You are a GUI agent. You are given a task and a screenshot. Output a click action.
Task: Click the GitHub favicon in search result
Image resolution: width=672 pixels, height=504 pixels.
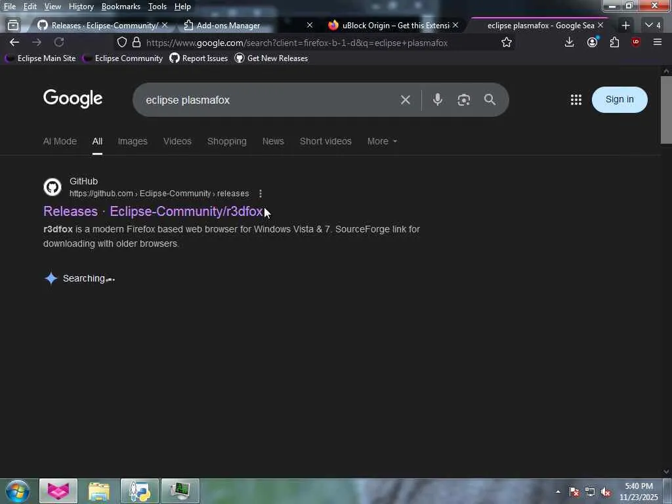click(x=52, y=187)
